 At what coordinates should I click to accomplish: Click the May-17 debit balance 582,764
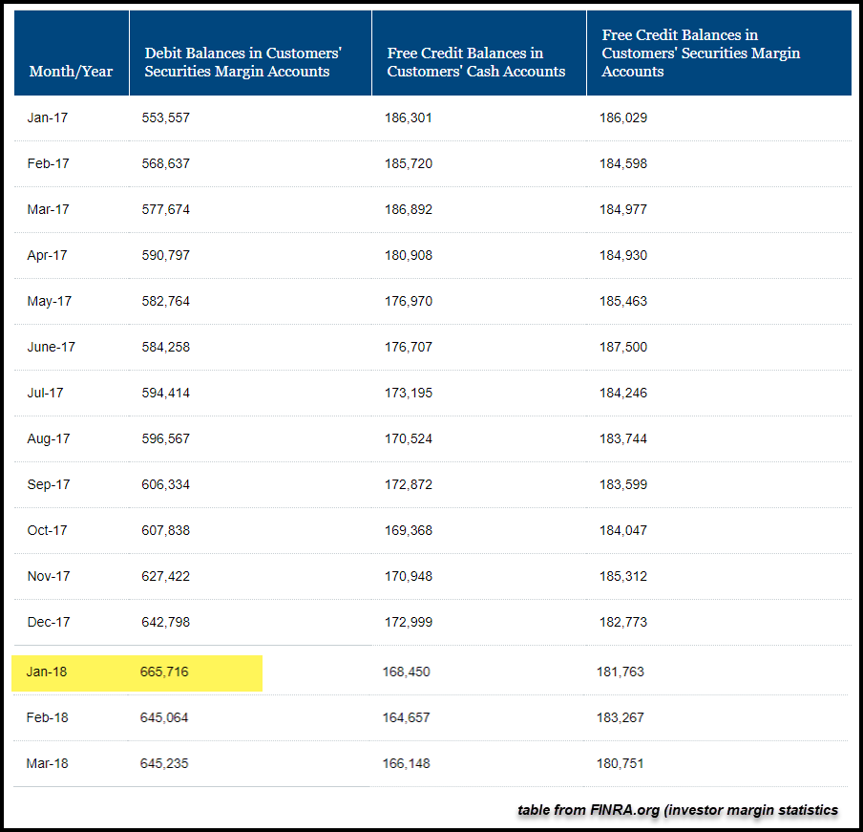[166, 301]
